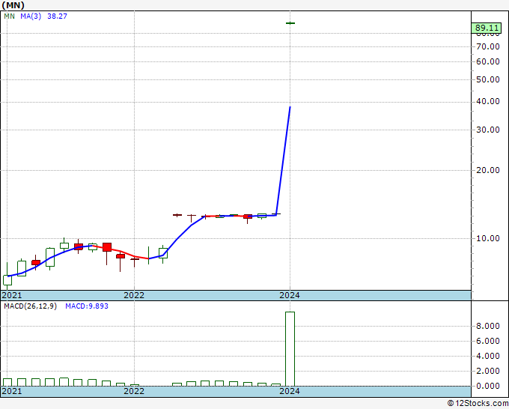The width and height of the screenshot is (509, 409).
Task: Click the 2021 label on MACD axis
Action: click(12, 391)
